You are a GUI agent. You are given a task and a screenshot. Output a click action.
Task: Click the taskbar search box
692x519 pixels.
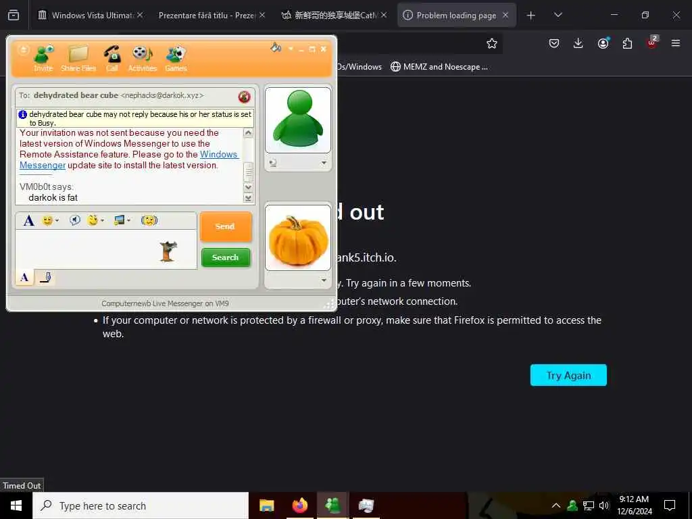[141, 505]
